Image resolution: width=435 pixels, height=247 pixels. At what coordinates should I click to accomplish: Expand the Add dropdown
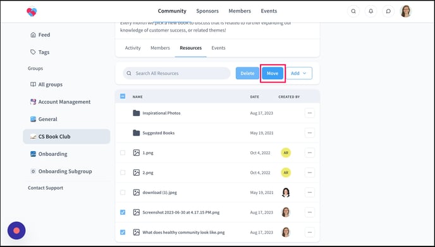coord(299,73)
